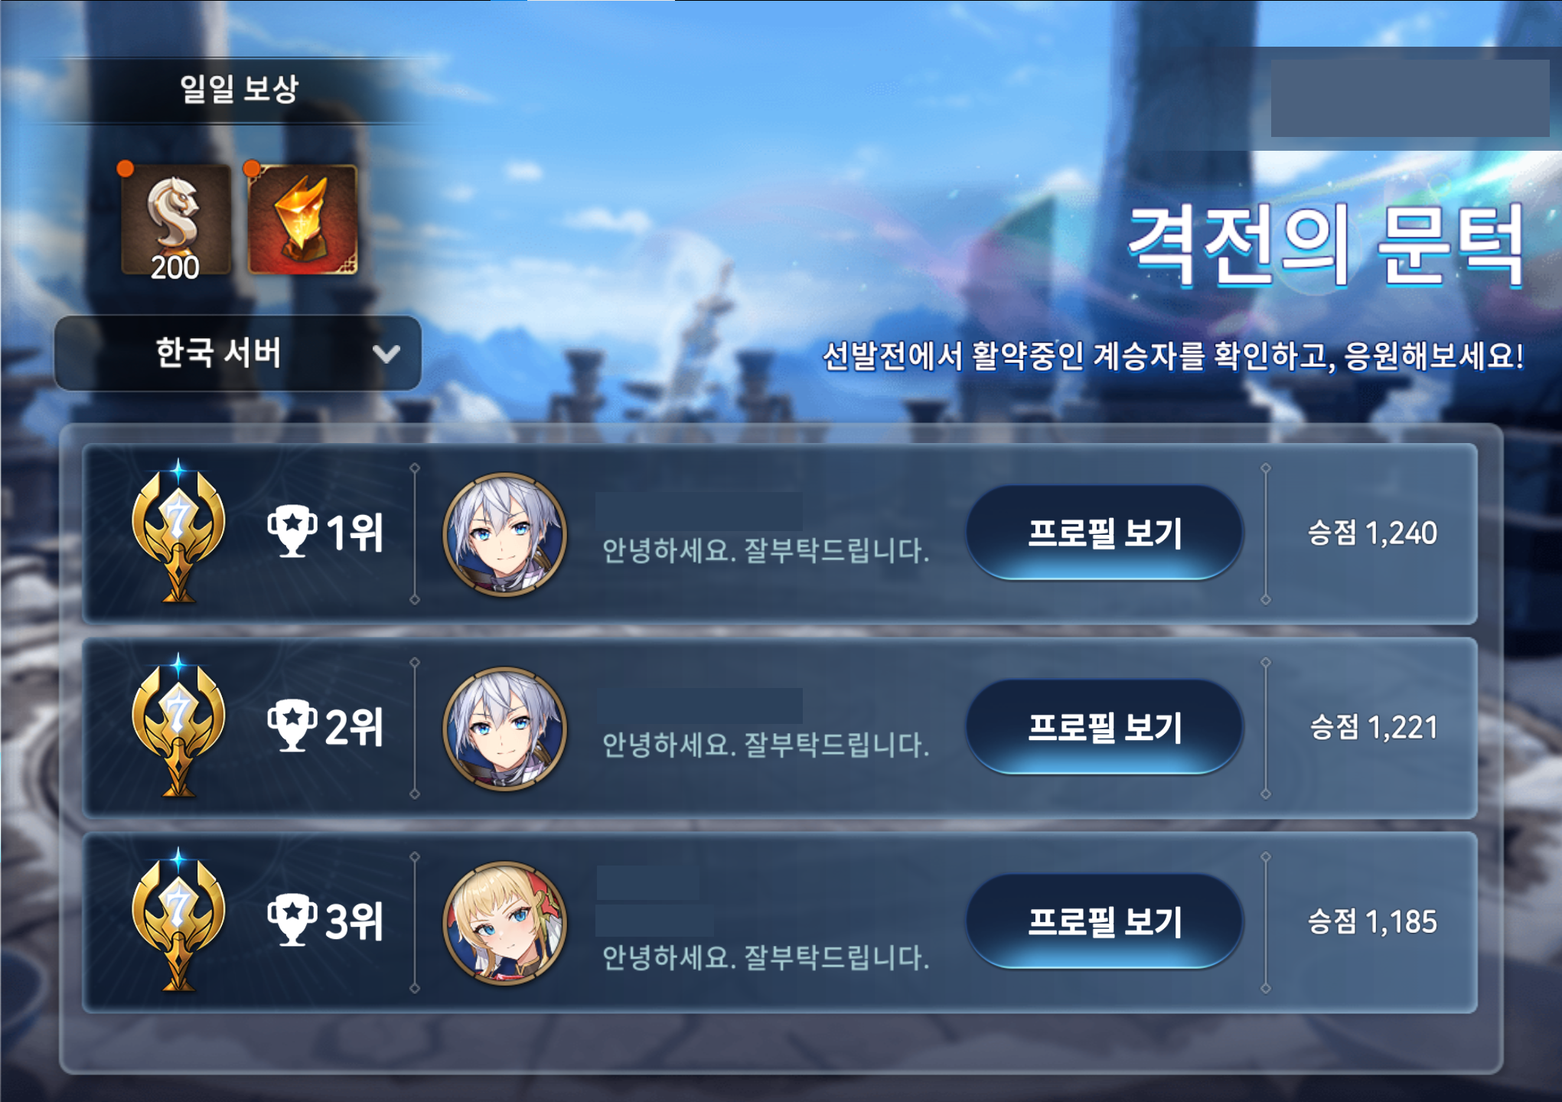The image size is (1562, 1102).
Task: Click the orange crystal reward icon
Action: 303,220
